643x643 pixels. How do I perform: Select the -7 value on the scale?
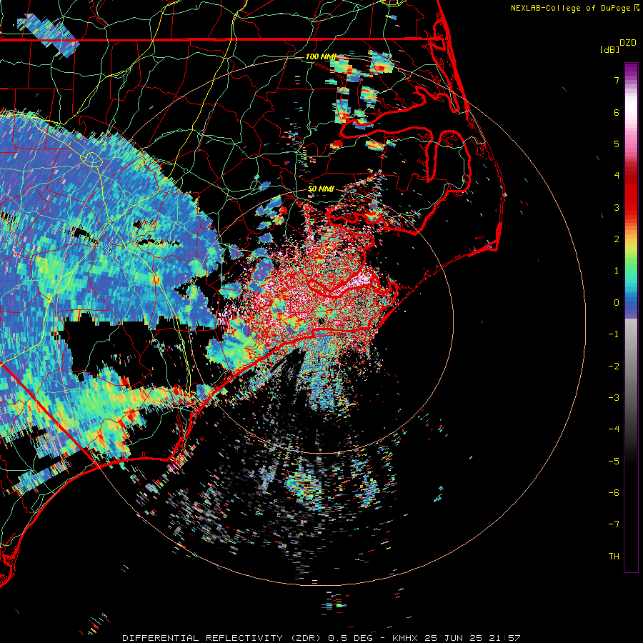614,524
